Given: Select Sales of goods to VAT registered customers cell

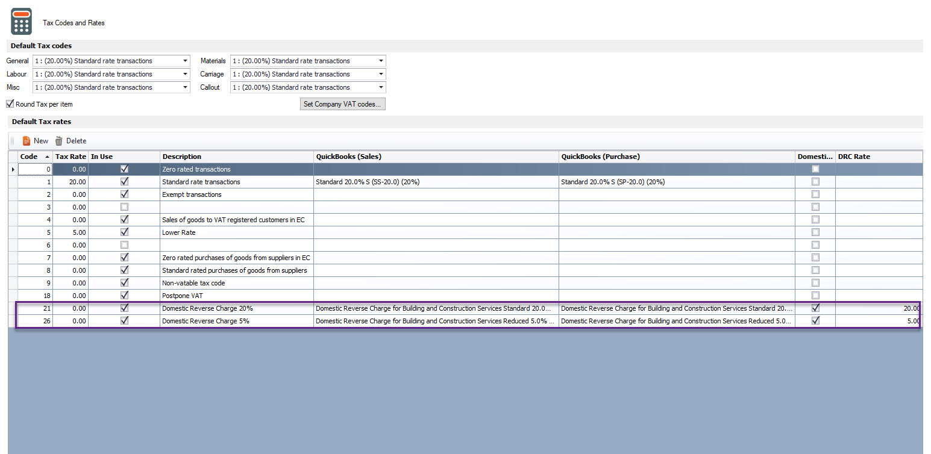Looking at the screenshot, I should point(237,220).
